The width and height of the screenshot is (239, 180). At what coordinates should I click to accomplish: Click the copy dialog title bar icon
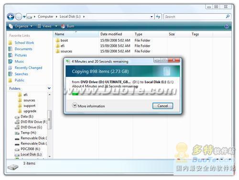point(68,61)
